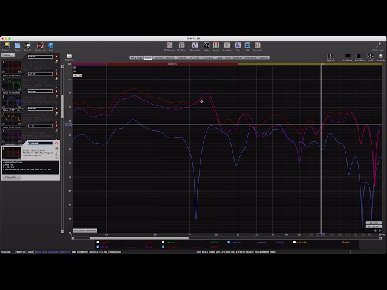The width and height of the screenshot is (387, 290).
Task: Click the Remove All measurements icon
Action: (40, 45)
